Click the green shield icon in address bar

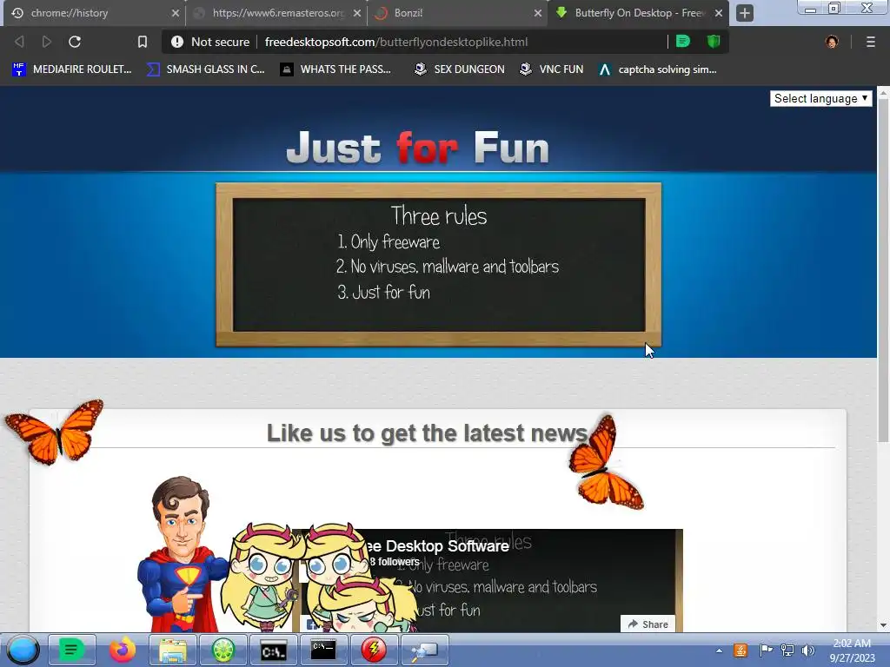tap(714, 42)
